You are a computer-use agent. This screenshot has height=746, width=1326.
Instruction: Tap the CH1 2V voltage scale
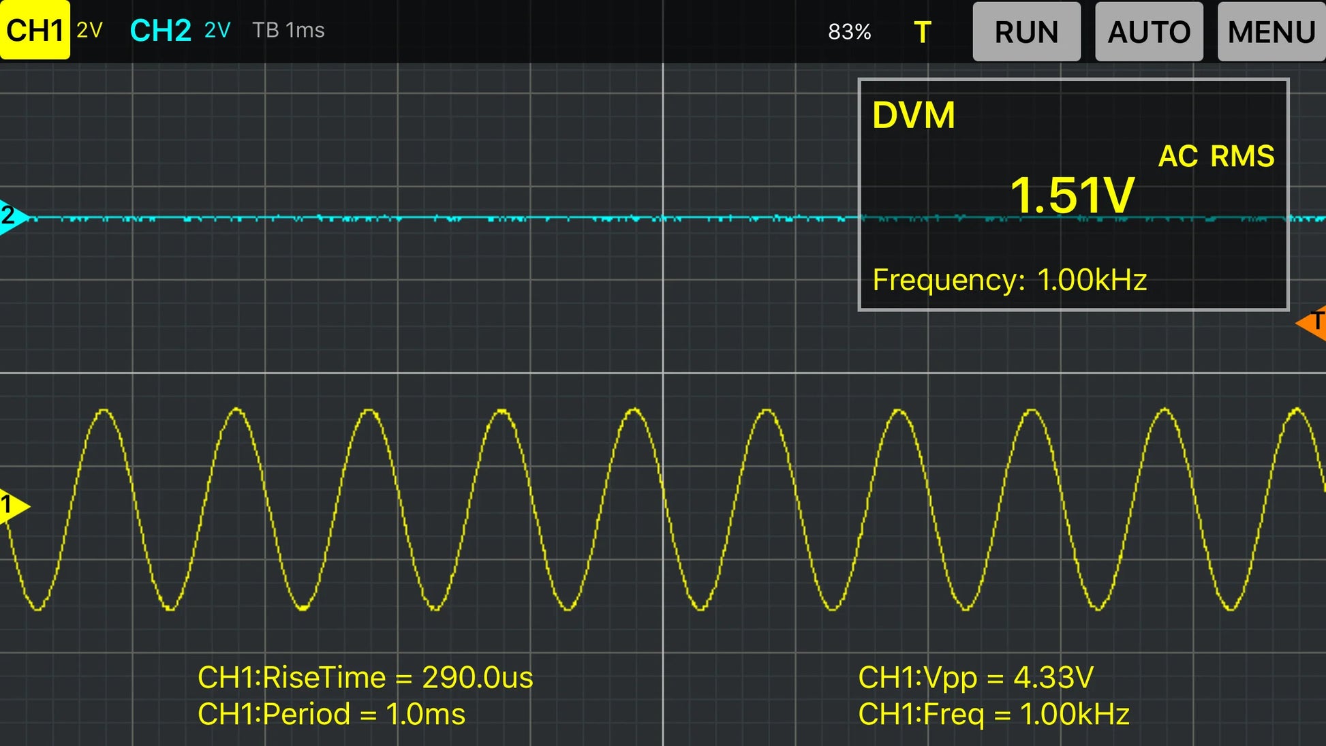(x=89, y=30)
